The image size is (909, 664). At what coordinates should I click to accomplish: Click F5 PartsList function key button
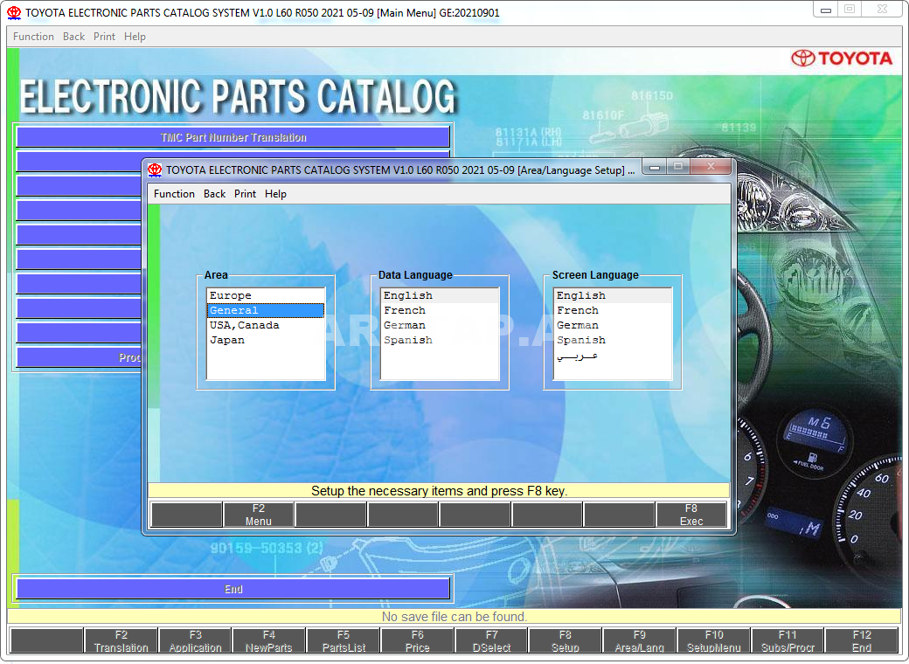click(343, 640)
